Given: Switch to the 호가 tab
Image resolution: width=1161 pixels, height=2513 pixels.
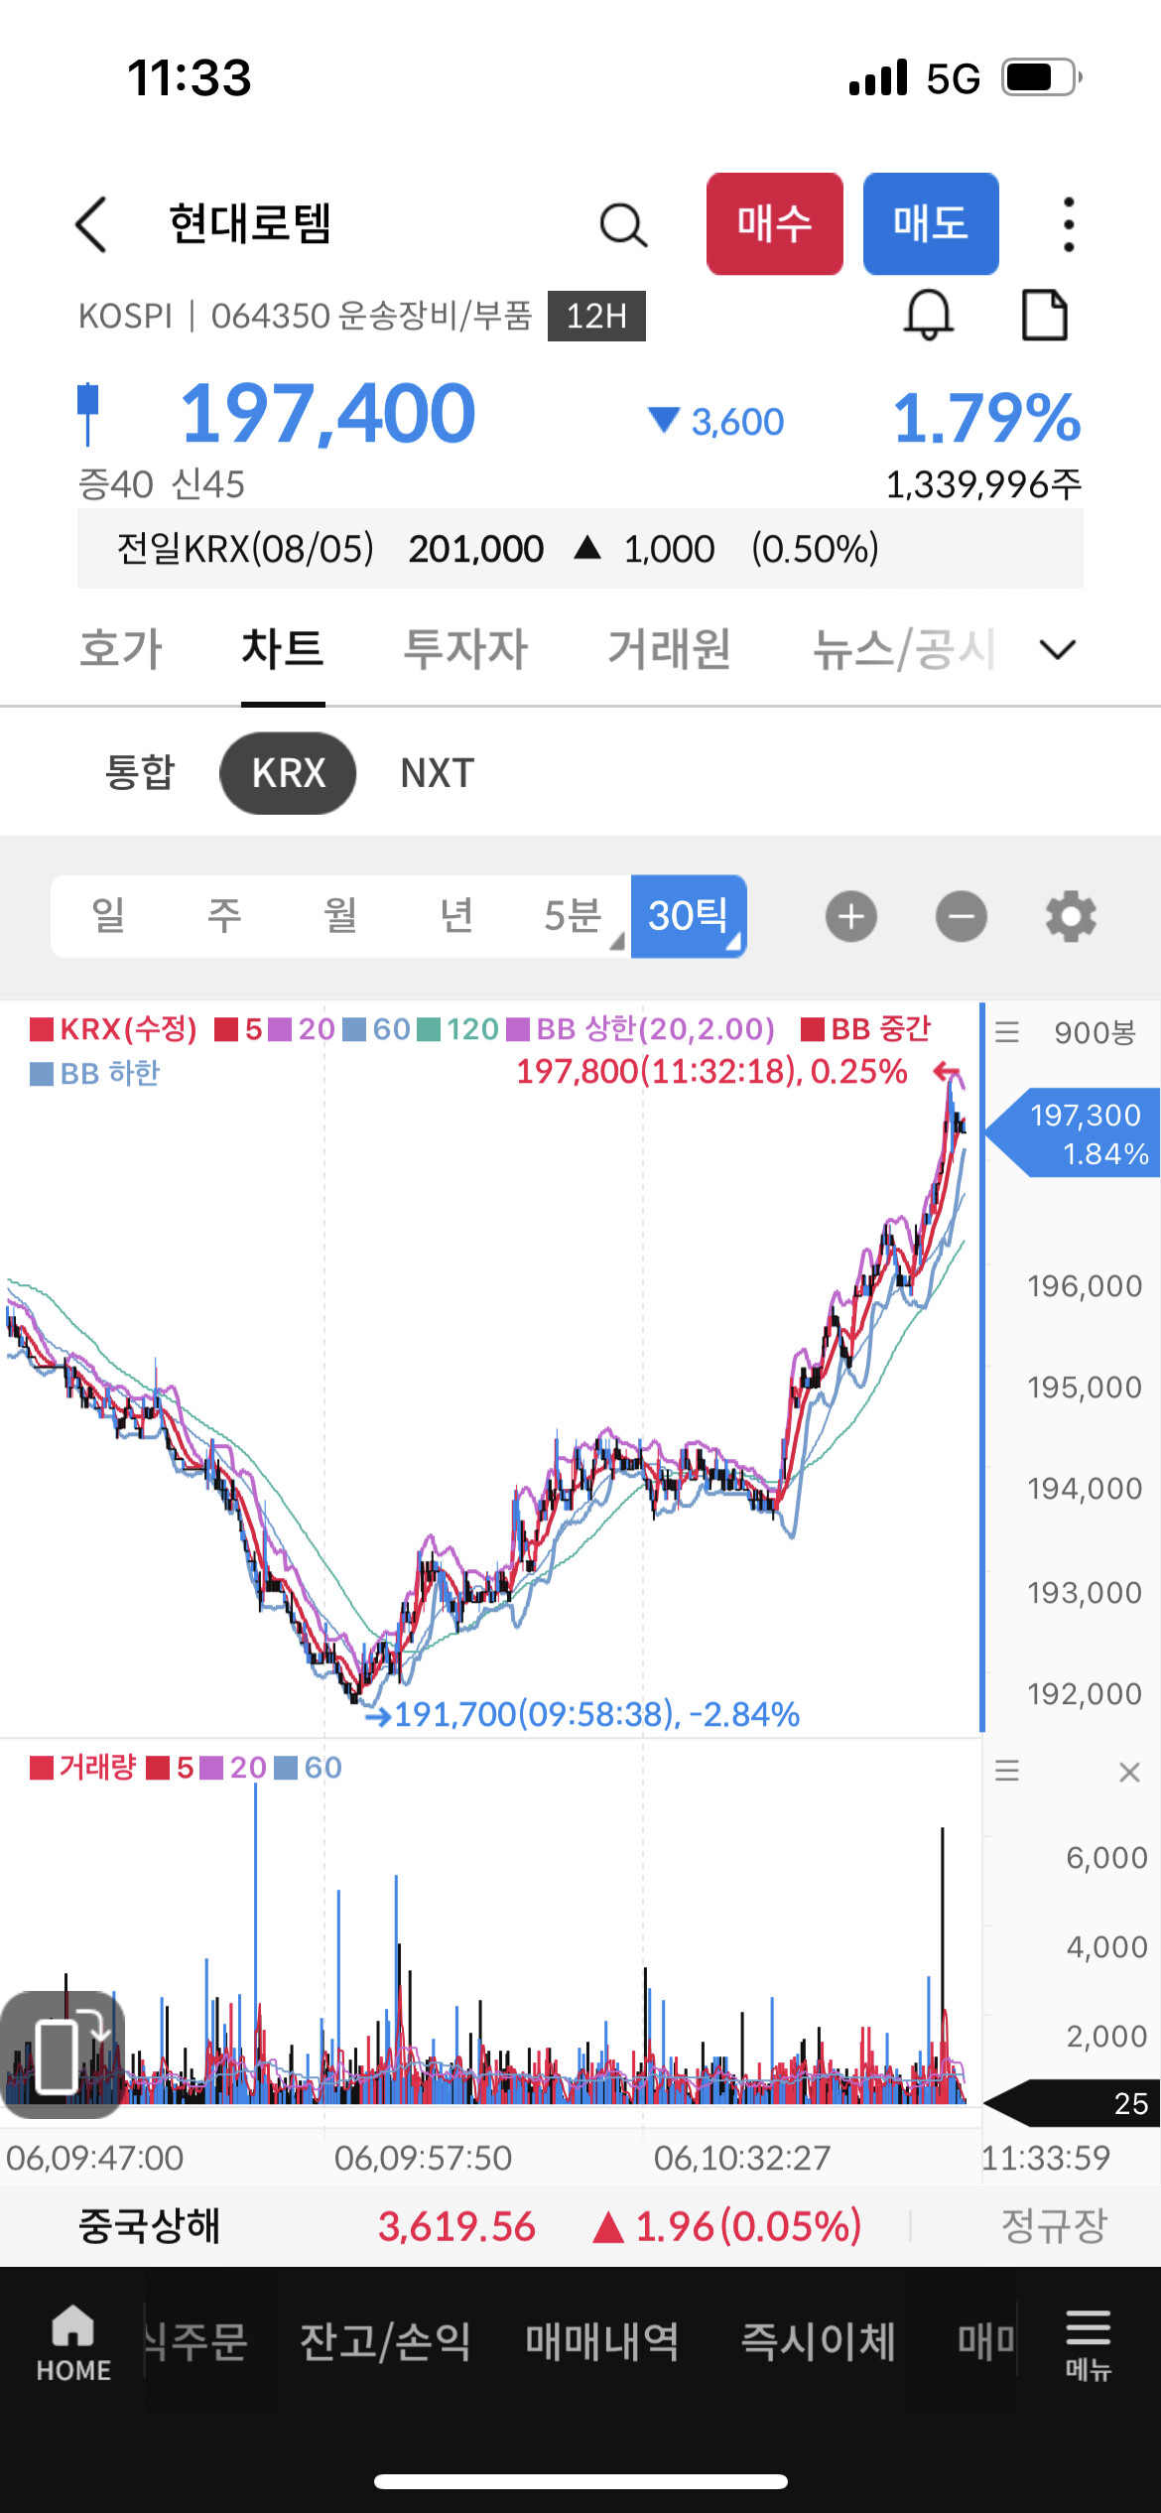Looking at the screenshot, I should pyautogui.click(x=121, y=650).
